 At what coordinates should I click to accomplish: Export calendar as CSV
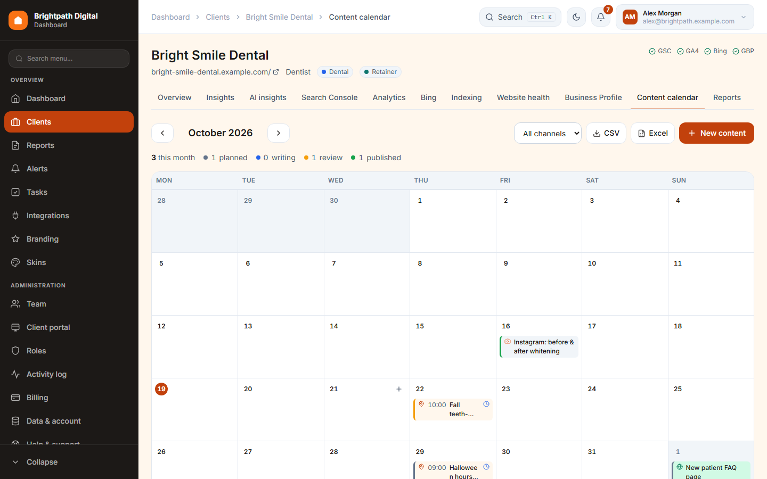[606, 133]
